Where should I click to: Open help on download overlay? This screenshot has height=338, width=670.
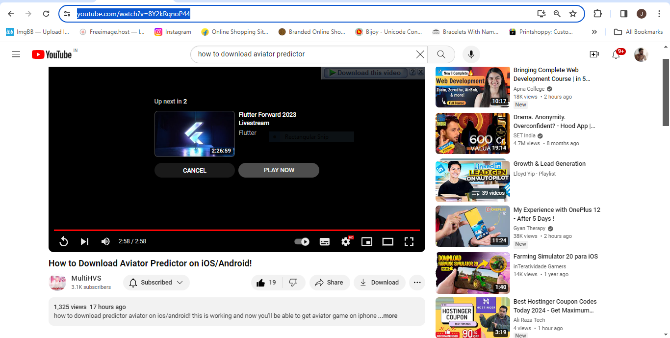pos(412,72)
